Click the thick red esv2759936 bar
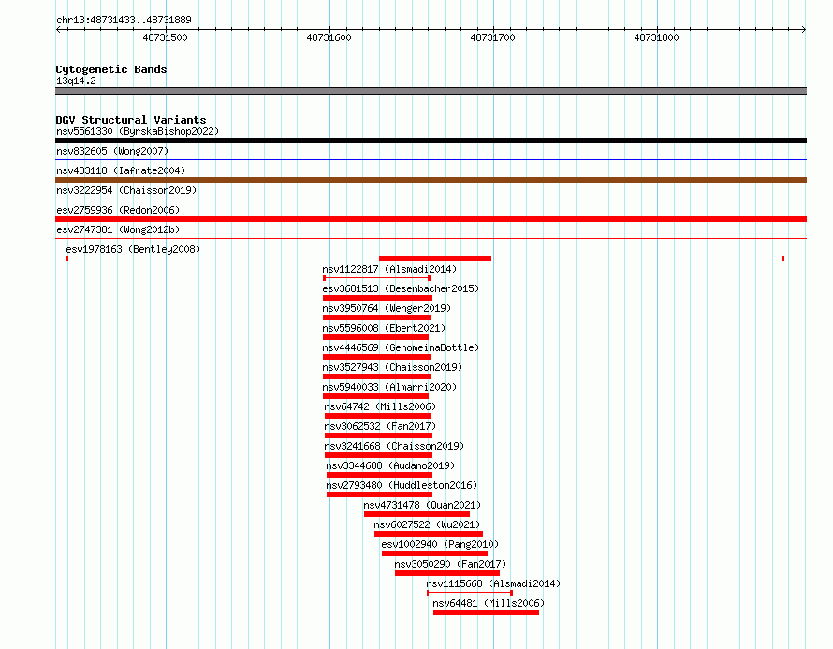The width and height of the screenshot is (833, 649). pyautogui.click(x=431, y=219)
